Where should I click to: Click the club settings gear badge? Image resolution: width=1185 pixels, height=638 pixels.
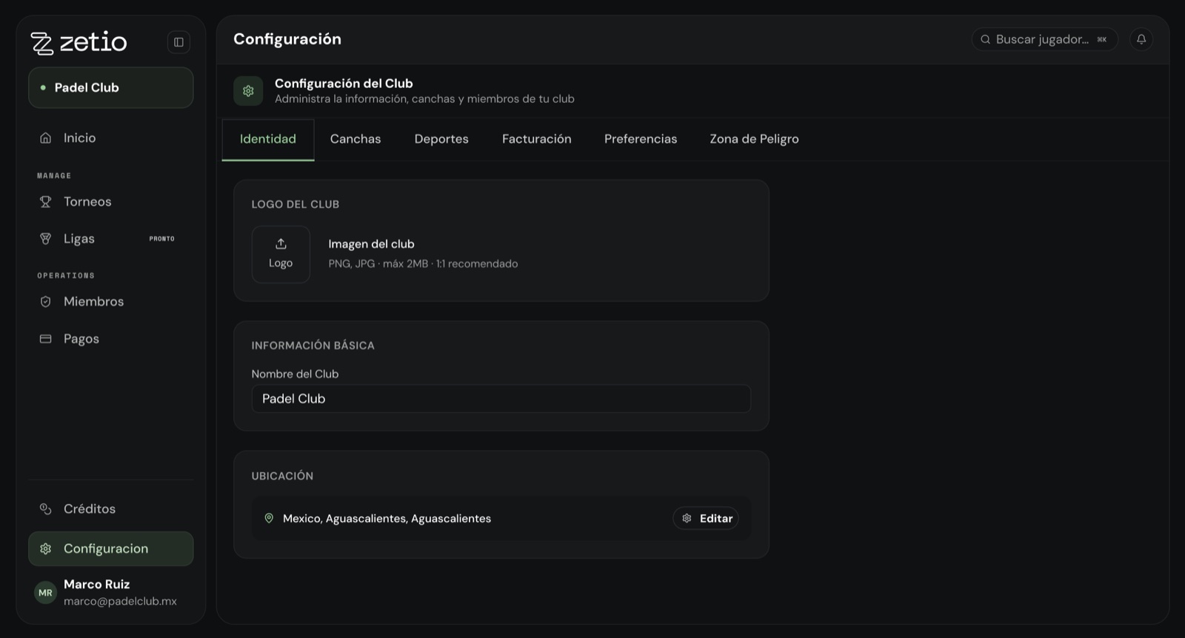pyautogui.click(x=248, y=91)
